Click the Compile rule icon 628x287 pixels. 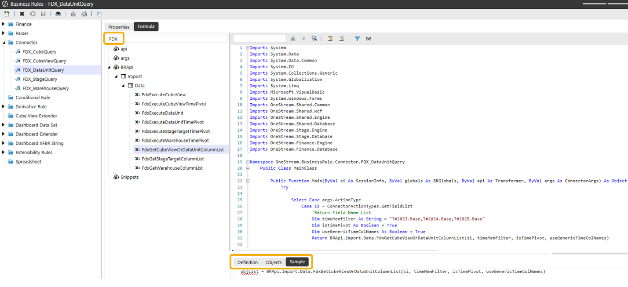pos(73,14)
